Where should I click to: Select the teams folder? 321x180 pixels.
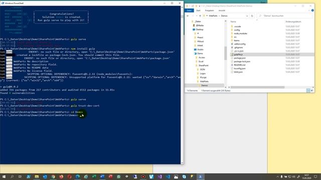pyautogui.click(x=236, y=40)
